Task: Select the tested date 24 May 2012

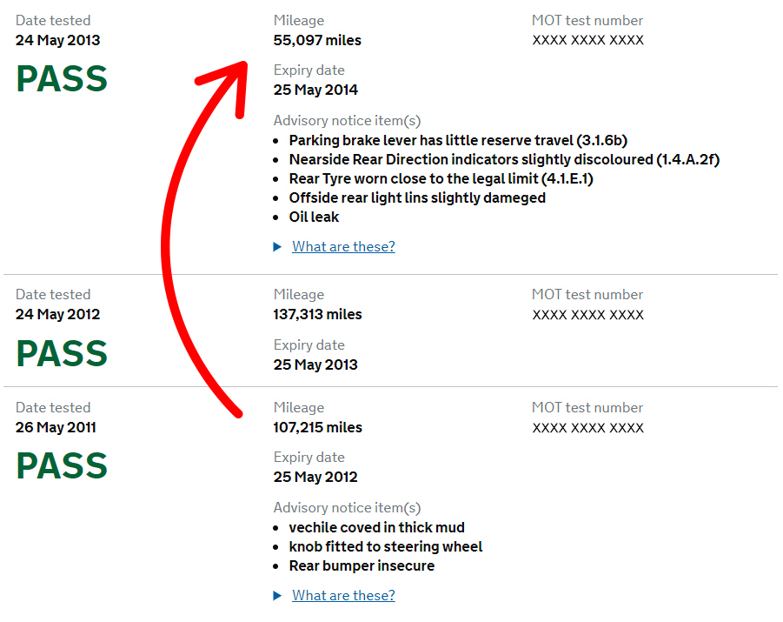Action: [57, 314]
